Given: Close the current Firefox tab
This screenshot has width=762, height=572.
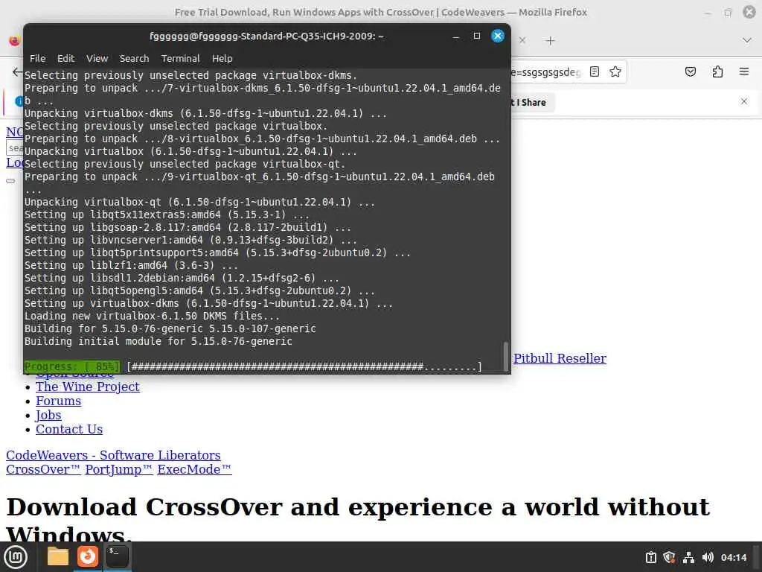Looking at the screenshot, I should pyautogui.click(x=522, y=40).
